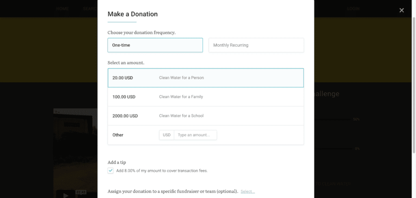This screenshot has height=198, width=416.
Task: Click the 0% progress bar behind dialog
Action: pyautogui.click(x=334, y=148)
